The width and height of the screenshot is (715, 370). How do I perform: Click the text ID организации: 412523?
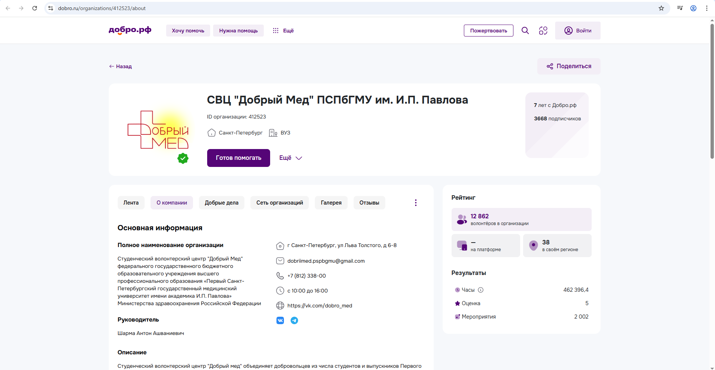point(237,117)
